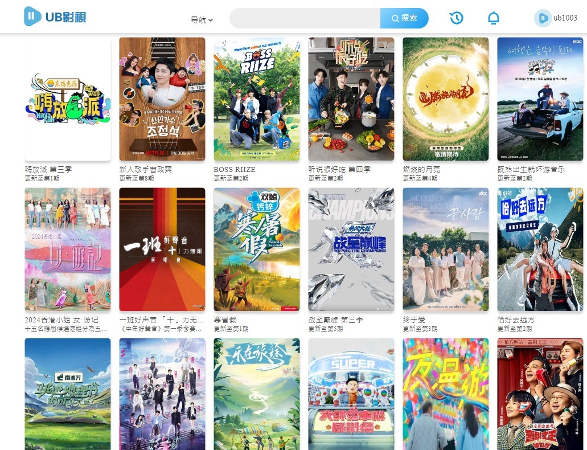Screen dimensions: 587x450
Task: Click the 既然出生就环游音乐 title link
Action: coord(531,169)
